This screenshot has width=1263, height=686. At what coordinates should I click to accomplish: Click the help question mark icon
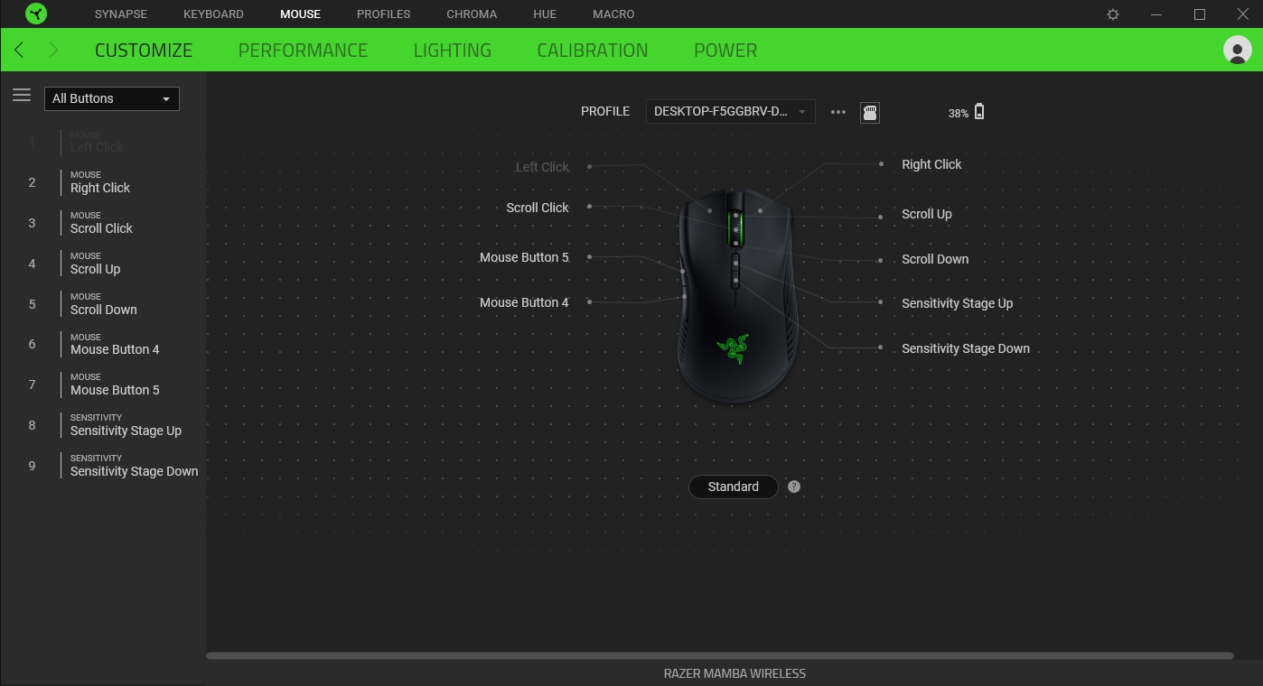point(794,487)
